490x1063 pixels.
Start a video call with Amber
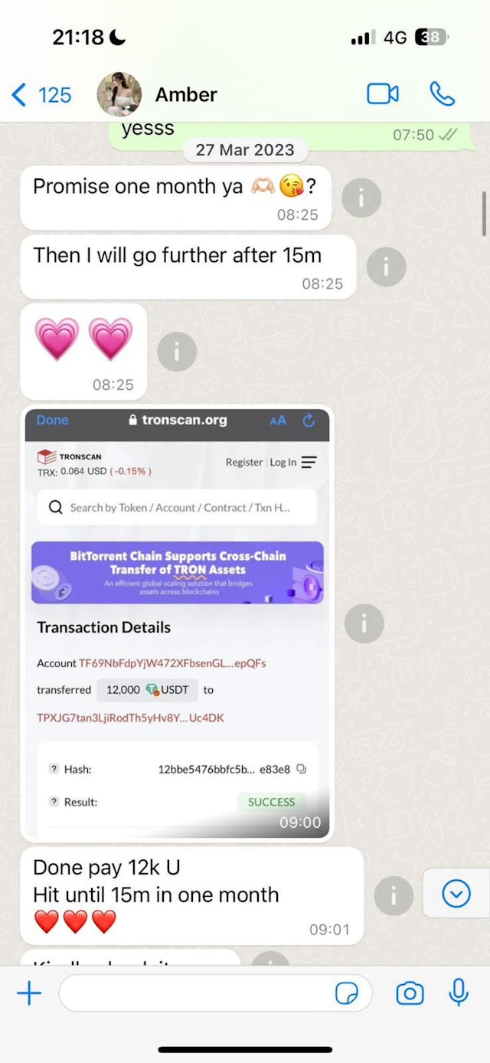383,94
